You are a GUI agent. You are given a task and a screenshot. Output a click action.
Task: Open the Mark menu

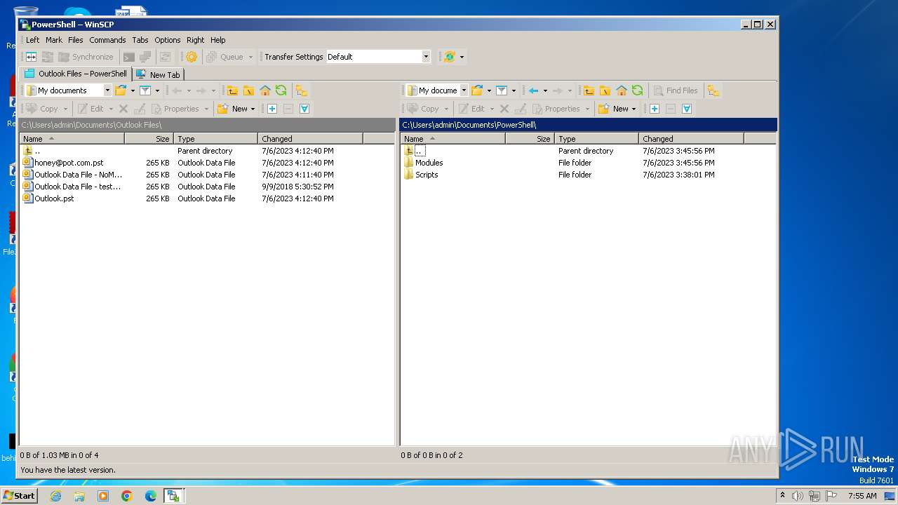(54, 40)
